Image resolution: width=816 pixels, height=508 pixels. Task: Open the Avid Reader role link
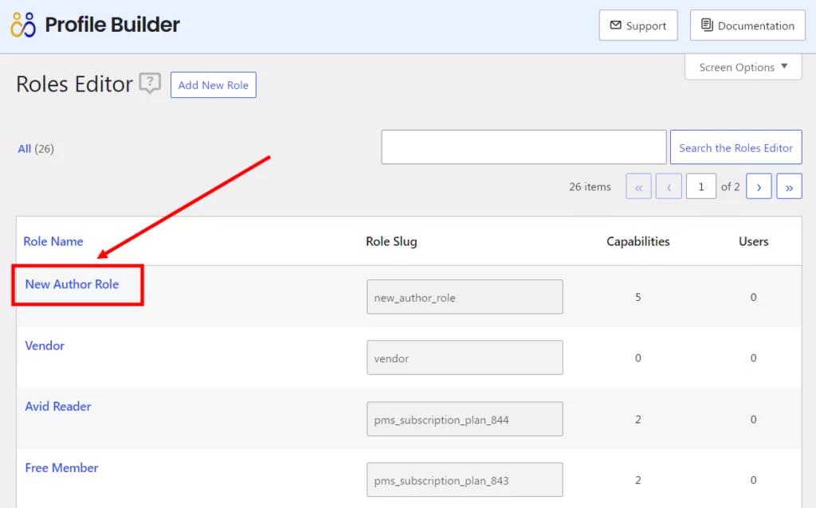[57, 406]
